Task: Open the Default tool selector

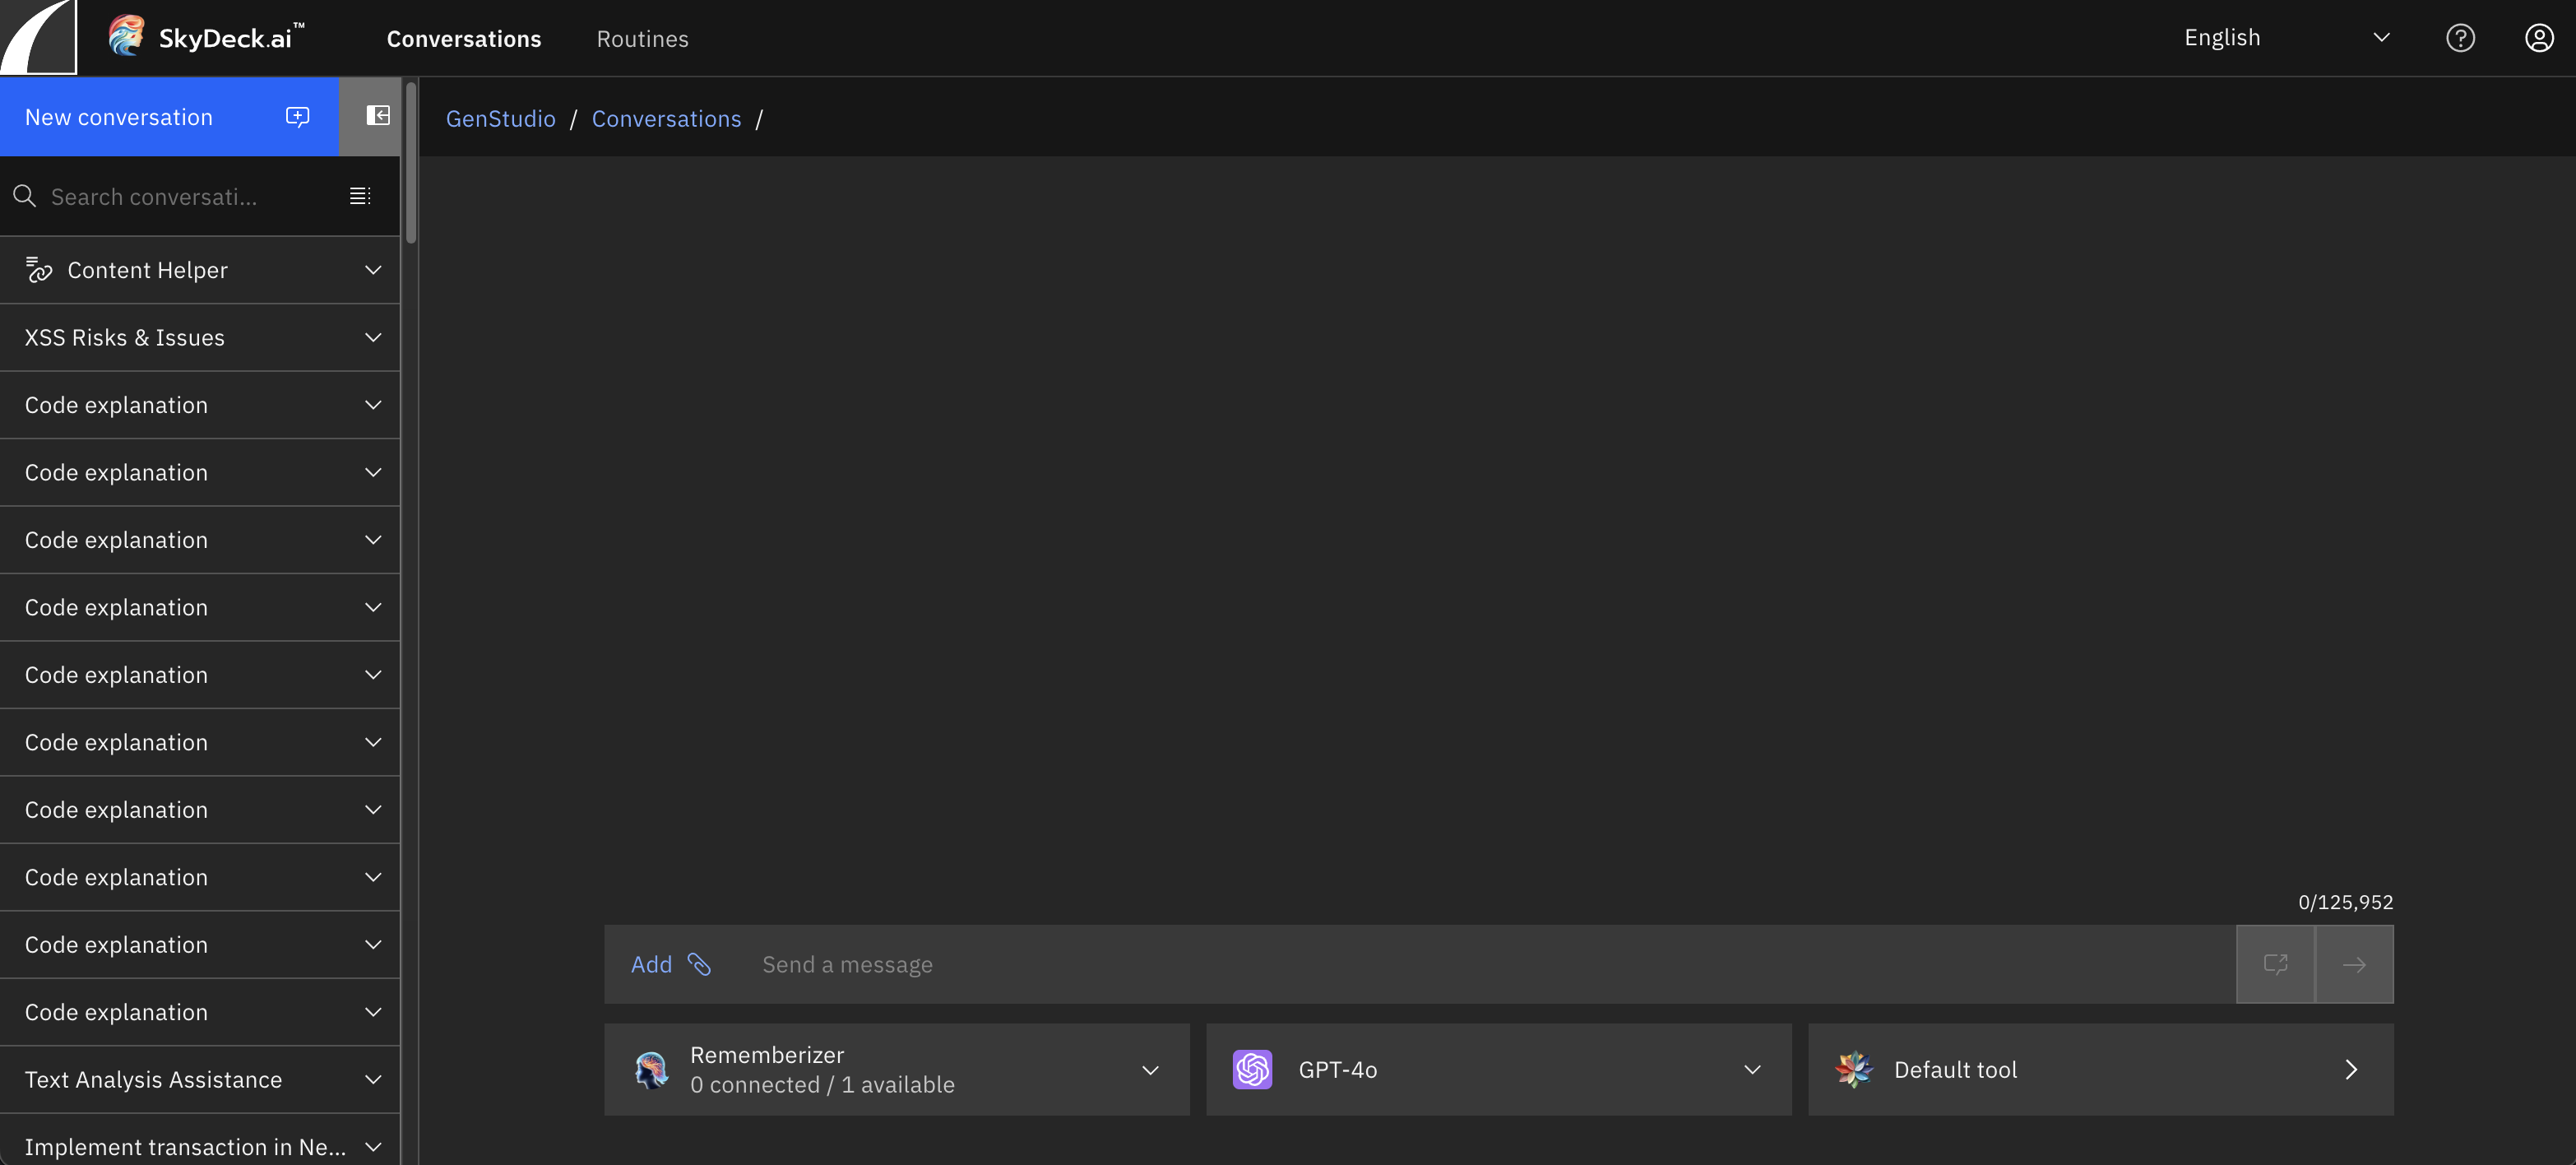Action: 2100,1069
